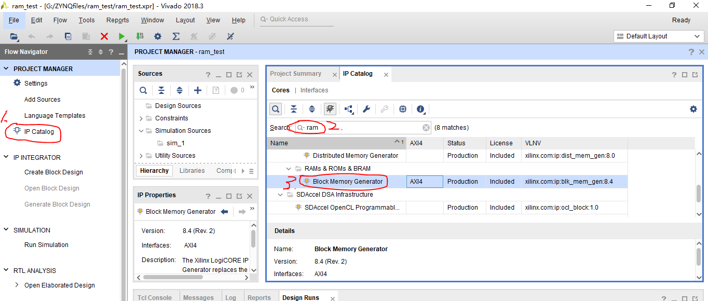Viewport: 708px width, 301px height.
Task: Open settings gear in main toolbar
Action: pos(158,36)
